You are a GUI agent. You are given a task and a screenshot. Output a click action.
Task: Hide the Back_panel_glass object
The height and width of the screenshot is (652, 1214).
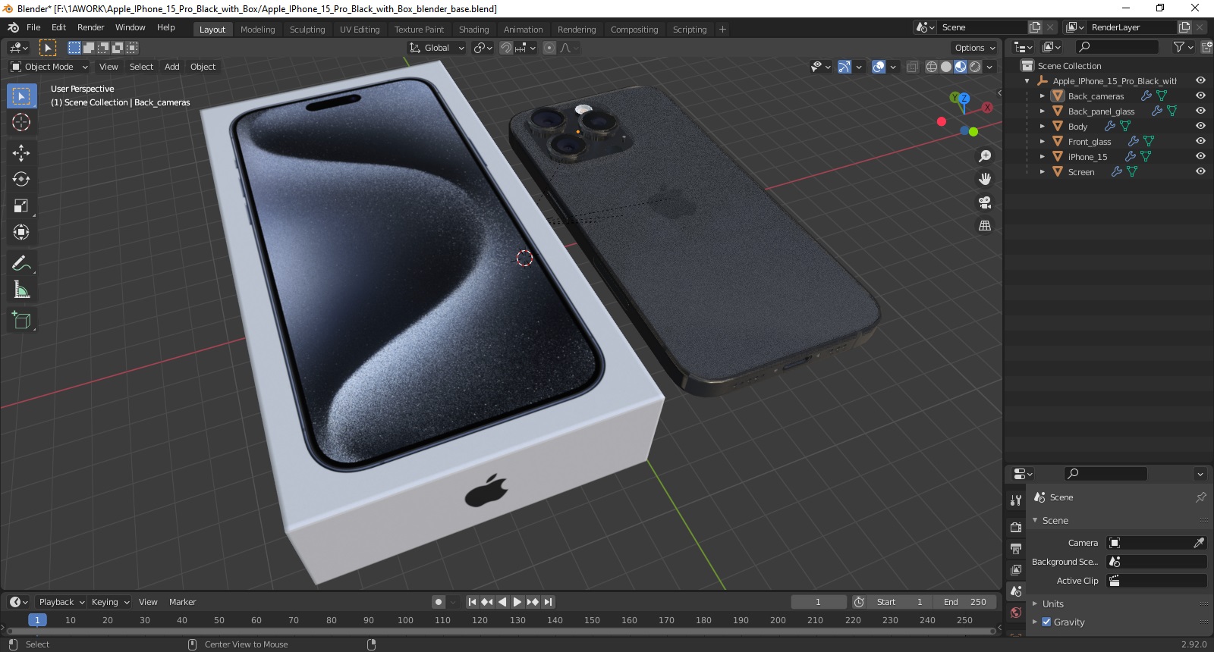pyautogui.click(x=1200, y=111)
